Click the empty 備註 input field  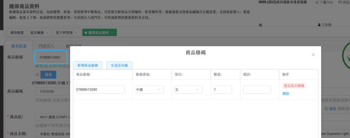(257, 90)
